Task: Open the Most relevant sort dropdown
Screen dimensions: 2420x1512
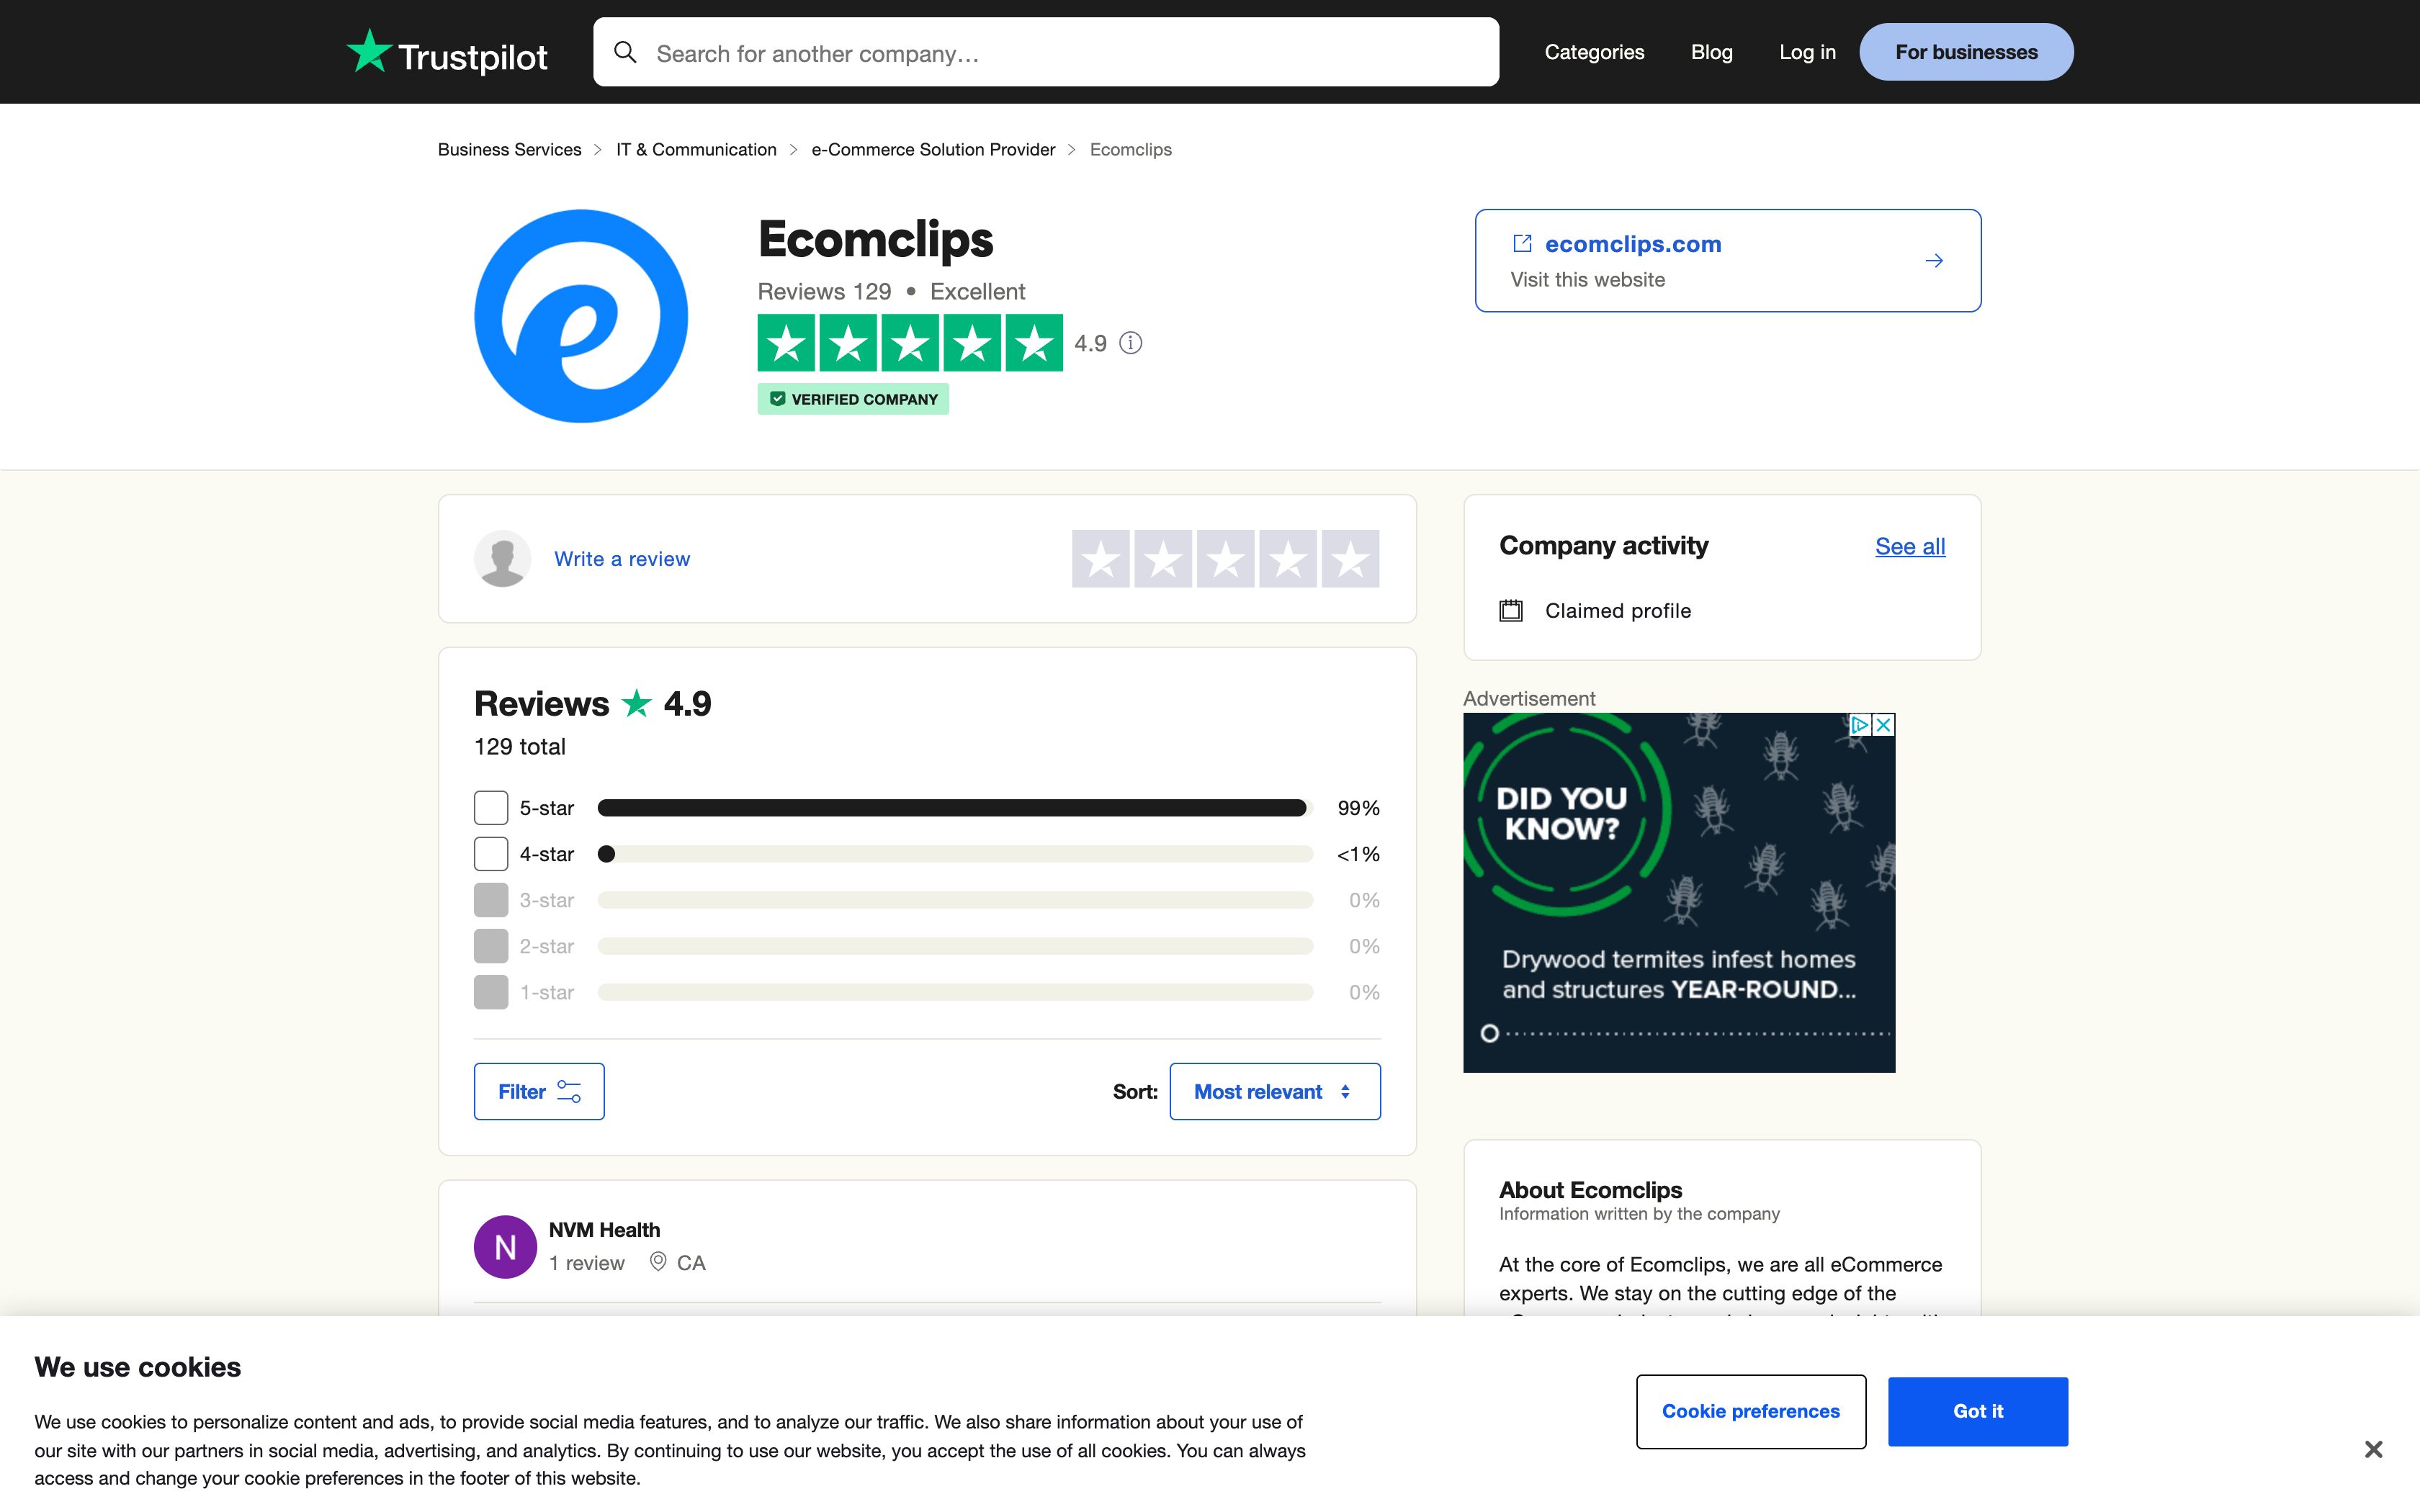Action: 1274,1091
